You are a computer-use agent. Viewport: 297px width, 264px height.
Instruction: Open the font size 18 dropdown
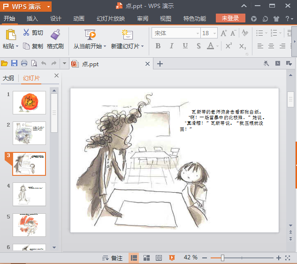pos(214,33)
